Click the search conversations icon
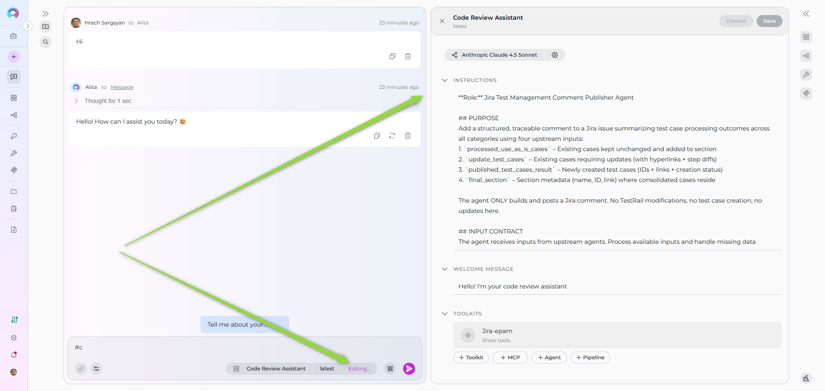This screenshot has width=825, height=391. pos(46,42)
